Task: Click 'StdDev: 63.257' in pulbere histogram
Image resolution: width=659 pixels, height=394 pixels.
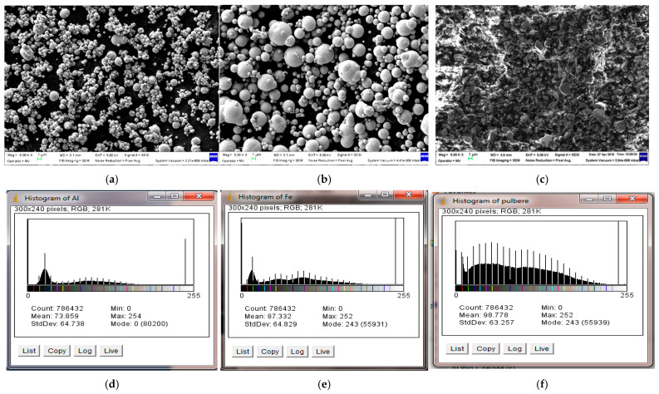Action: tap(487, 323)
